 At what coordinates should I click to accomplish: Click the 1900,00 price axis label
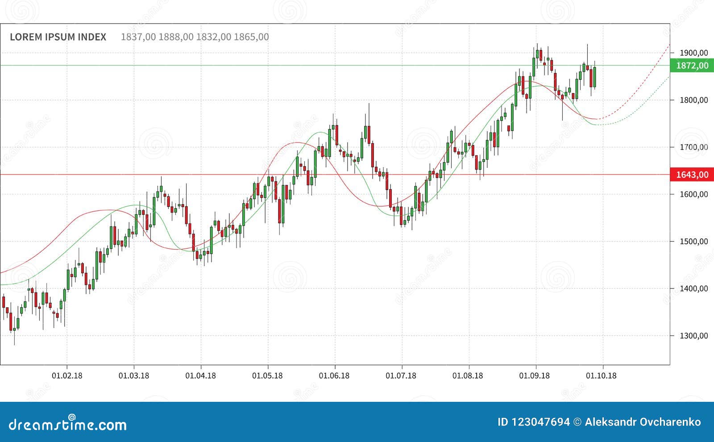(693, 53)
